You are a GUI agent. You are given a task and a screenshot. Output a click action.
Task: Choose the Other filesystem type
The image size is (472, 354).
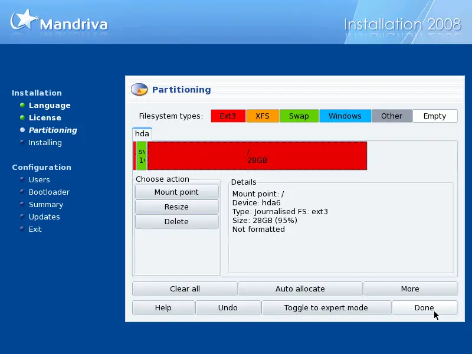click(x=392, y=116)
